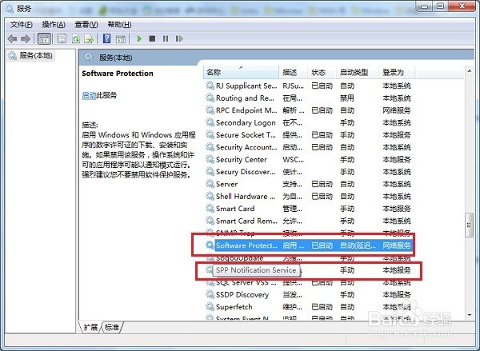Click the Properties sheet toolbar icon
Screen dimensions: 480x351
(x=62, y=39)
